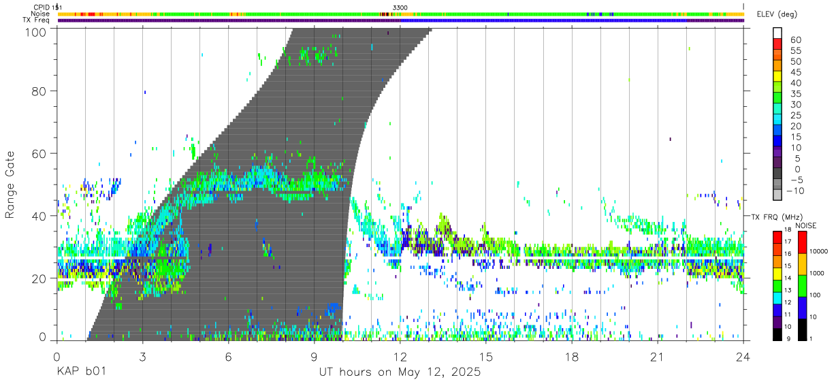
Task: Click Range Gate axis tick label '100'
Action: (x=35, y=32)
